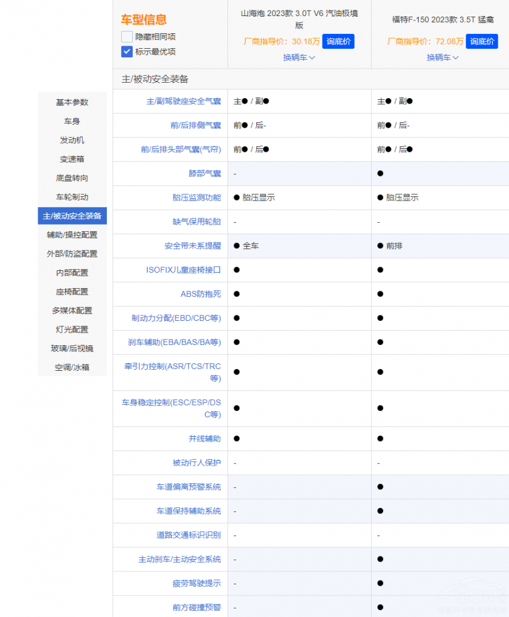Click 山海炮 2023款 3.0T V6 model title
The height and width of the screenshot is (617, 509).
pos(299,19)
